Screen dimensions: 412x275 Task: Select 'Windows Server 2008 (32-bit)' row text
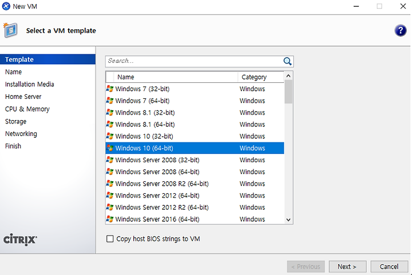point(157,160)
